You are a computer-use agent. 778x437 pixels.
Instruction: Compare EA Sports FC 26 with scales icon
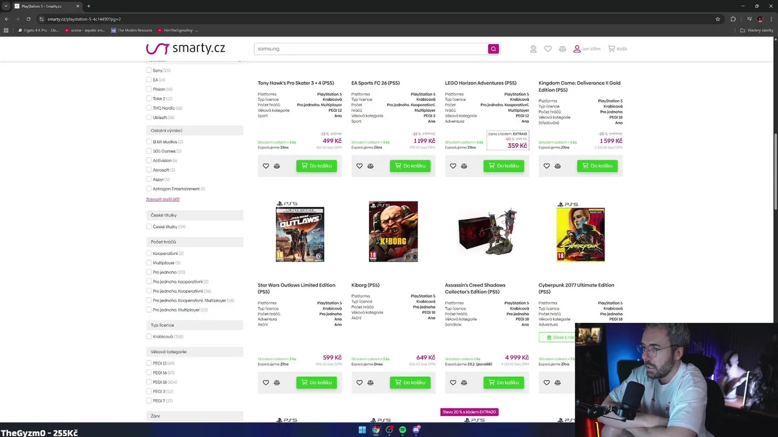coord(370,166)
